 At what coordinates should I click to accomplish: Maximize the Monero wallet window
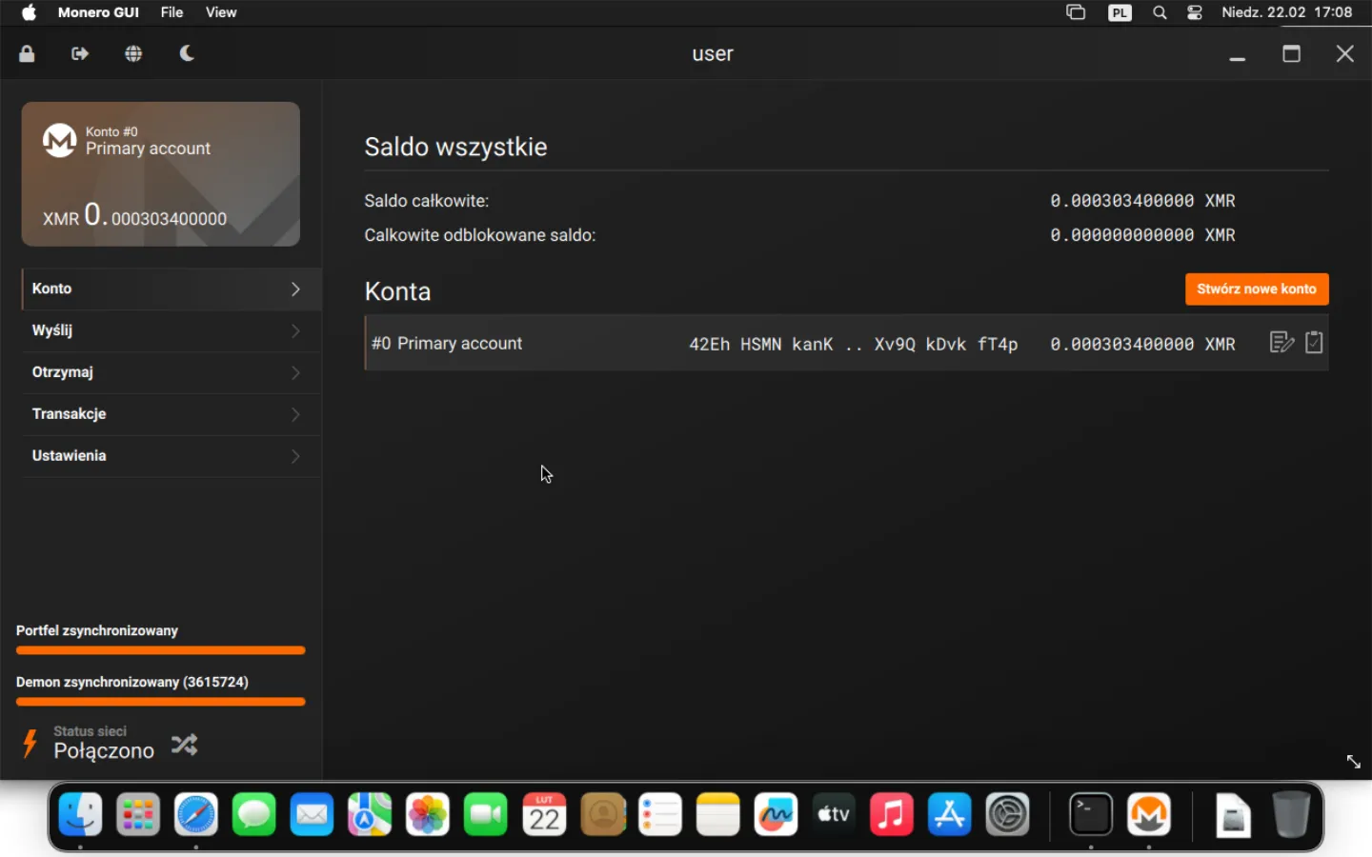point(1292,54)
